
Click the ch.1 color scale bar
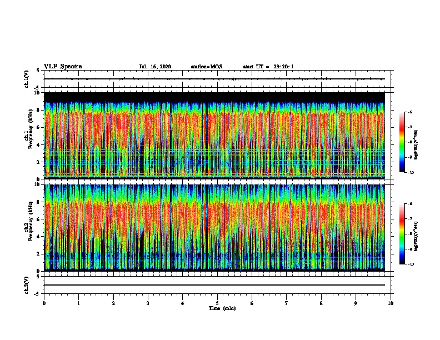(x=402, y=142)
